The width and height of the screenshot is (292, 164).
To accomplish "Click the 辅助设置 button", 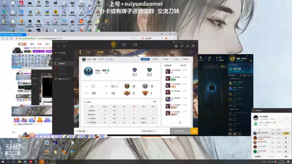I will pyautogui.click(x=81, y=131).
